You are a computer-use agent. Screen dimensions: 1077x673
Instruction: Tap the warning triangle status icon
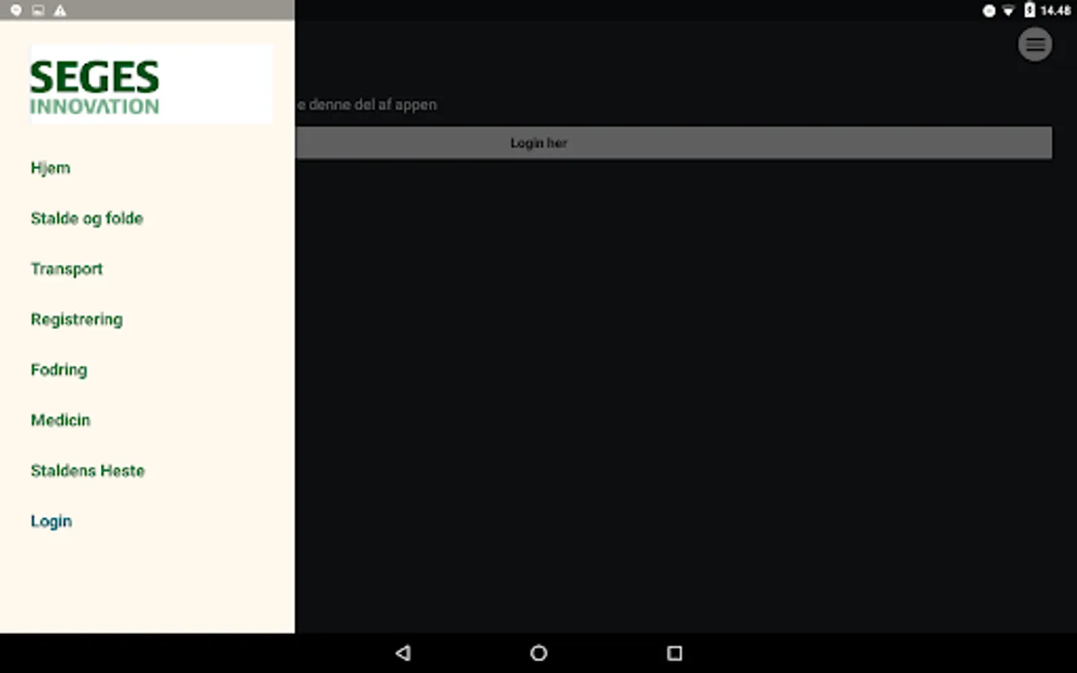click(x=60, y=10)
